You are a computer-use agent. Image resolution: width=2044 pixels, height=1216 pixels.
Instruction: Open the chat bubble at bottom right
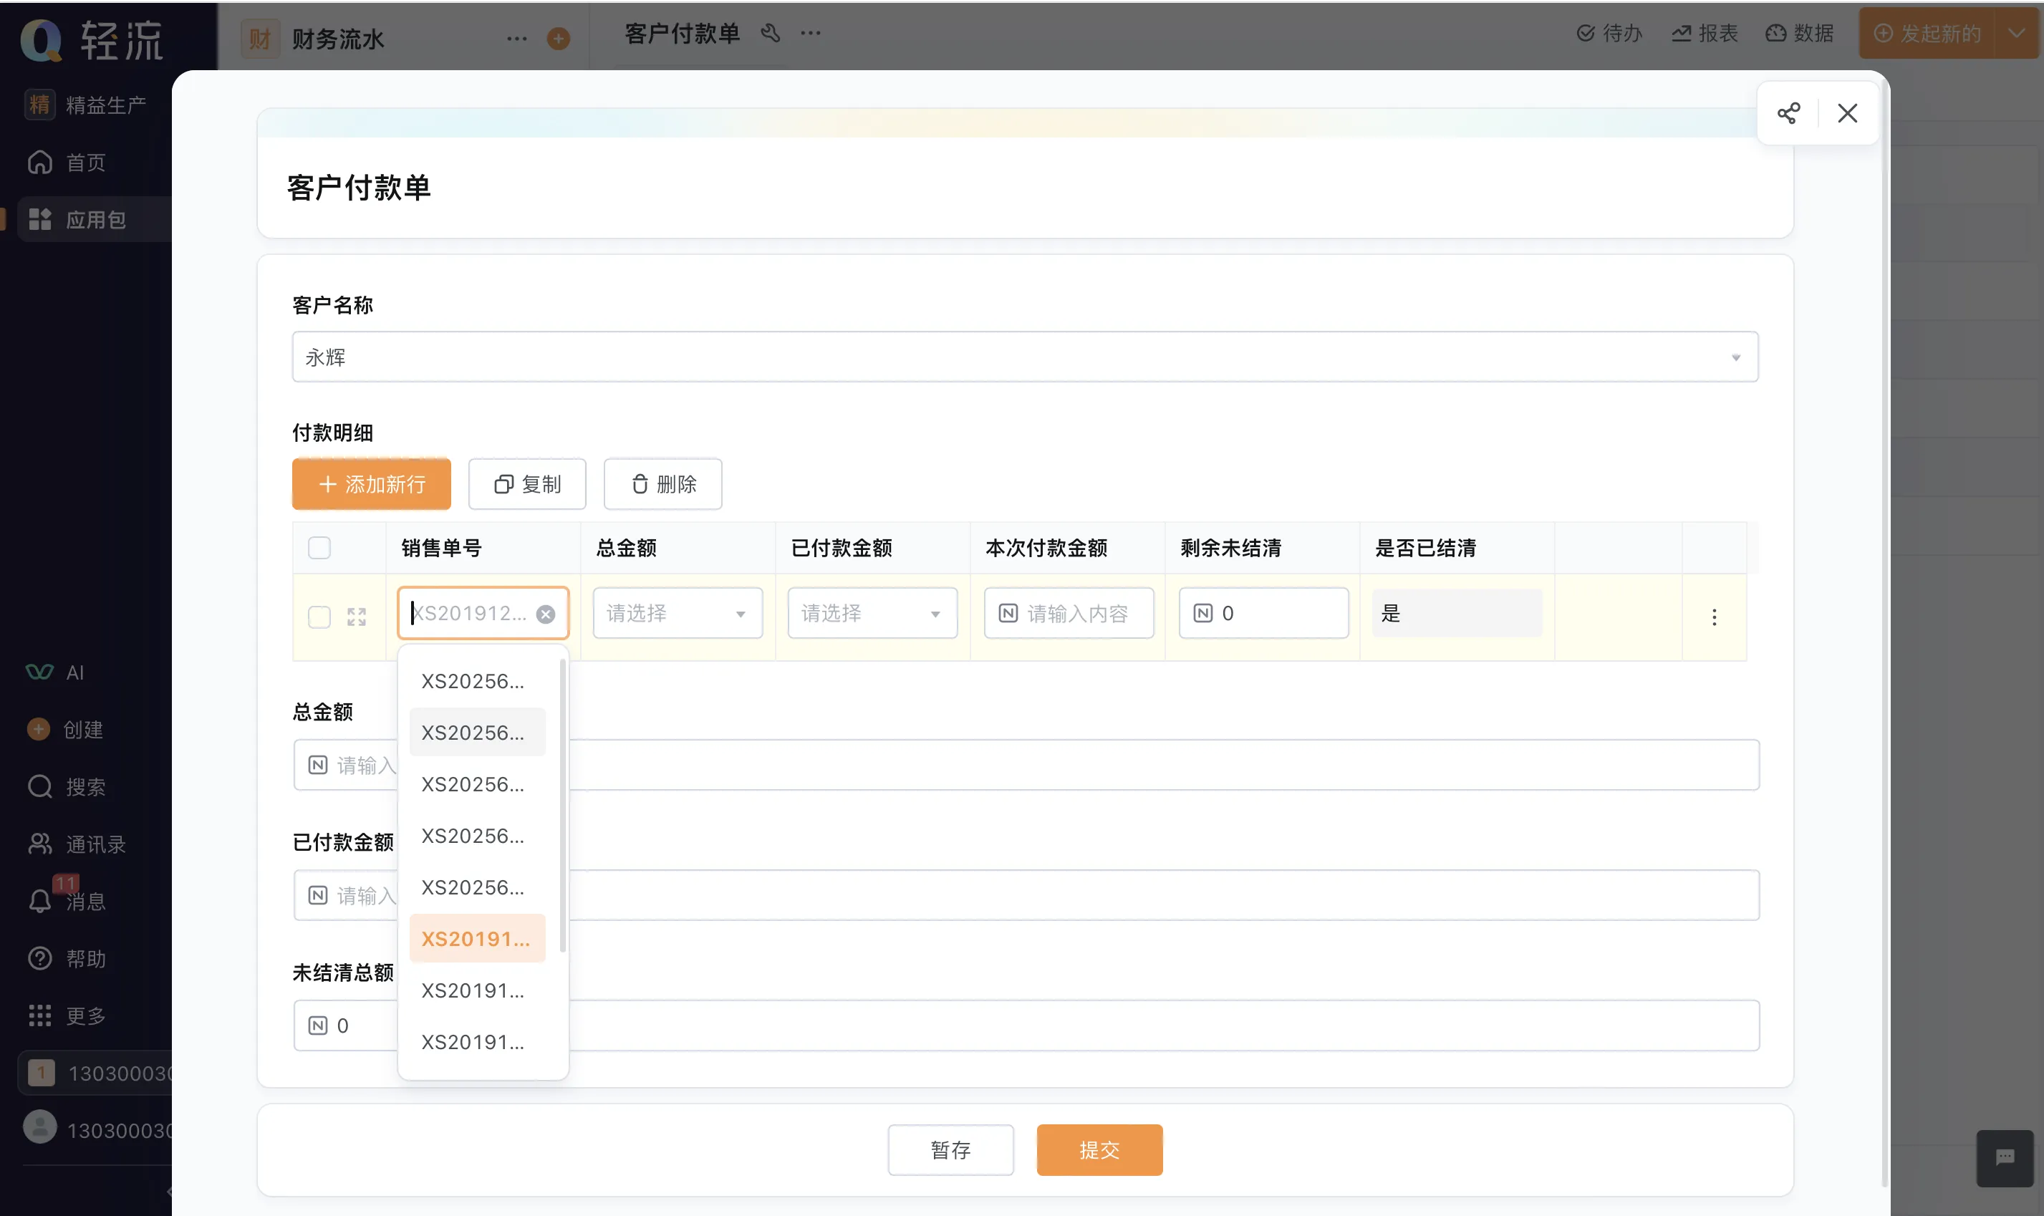pyautogui.click(x=2005, y=1158)
